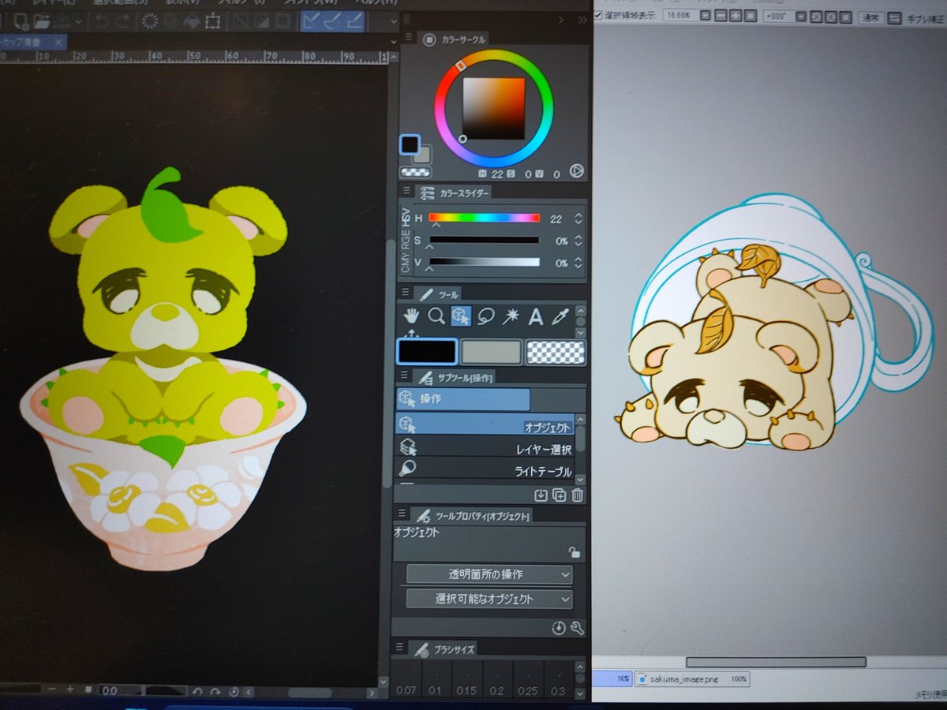Select the transparent color indicator
This screenshot has height=710, width=947.
[x=415, y=171]
